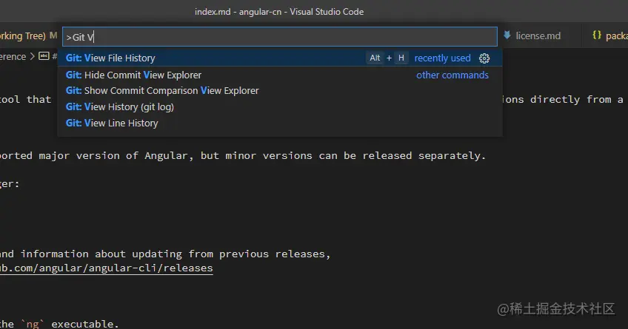Click the license.md file type icon
The image size is (628, 329).
[x=507, y=35]
